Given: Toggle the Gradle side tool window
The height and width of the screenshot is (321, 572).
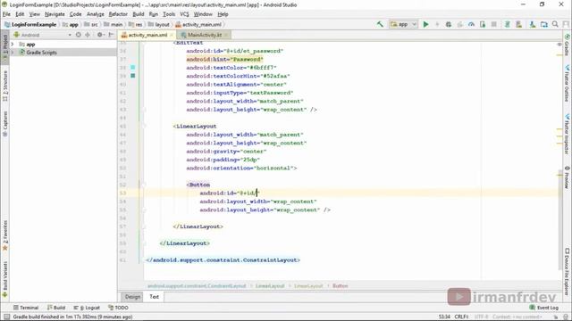Looking at the screenshot, I should 567,45.
